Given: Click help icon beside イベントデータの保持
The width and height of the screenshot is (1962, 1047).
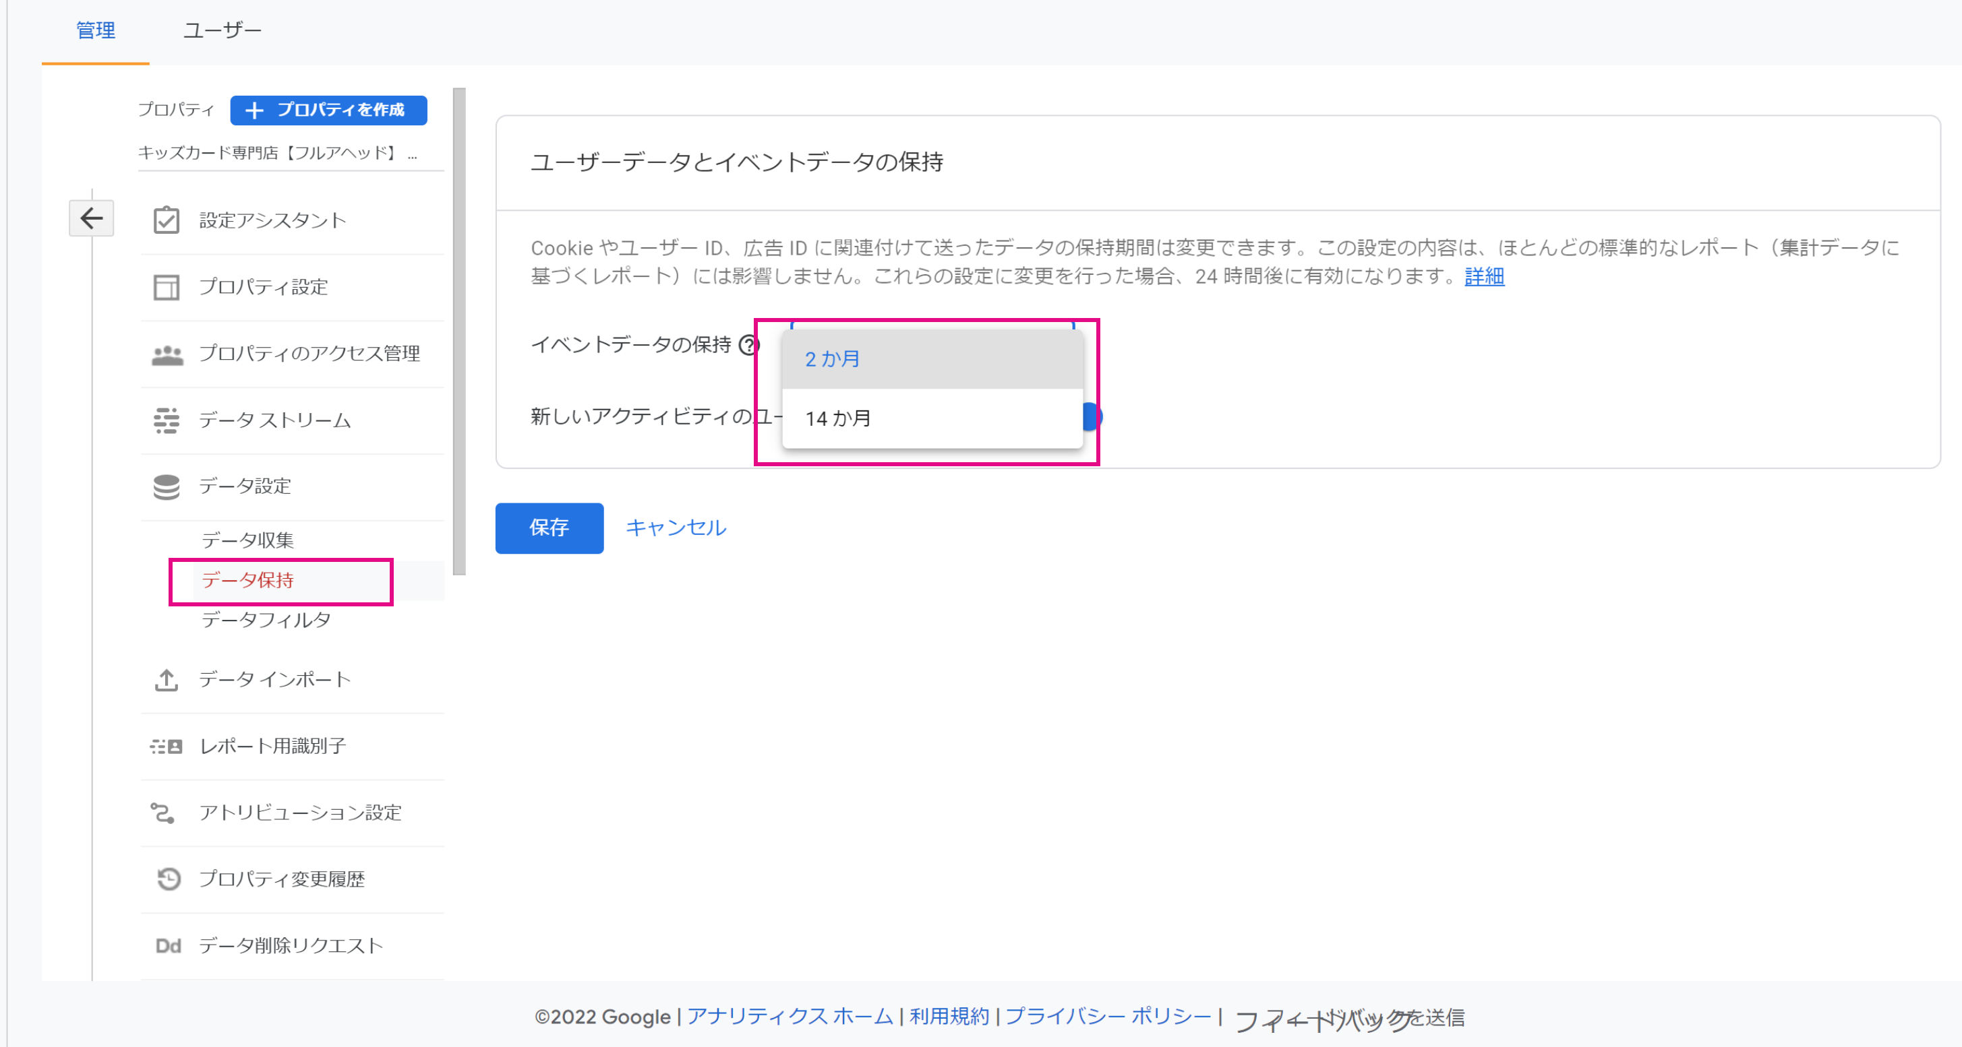Looking at the screenshot, I should coord(748,346).
